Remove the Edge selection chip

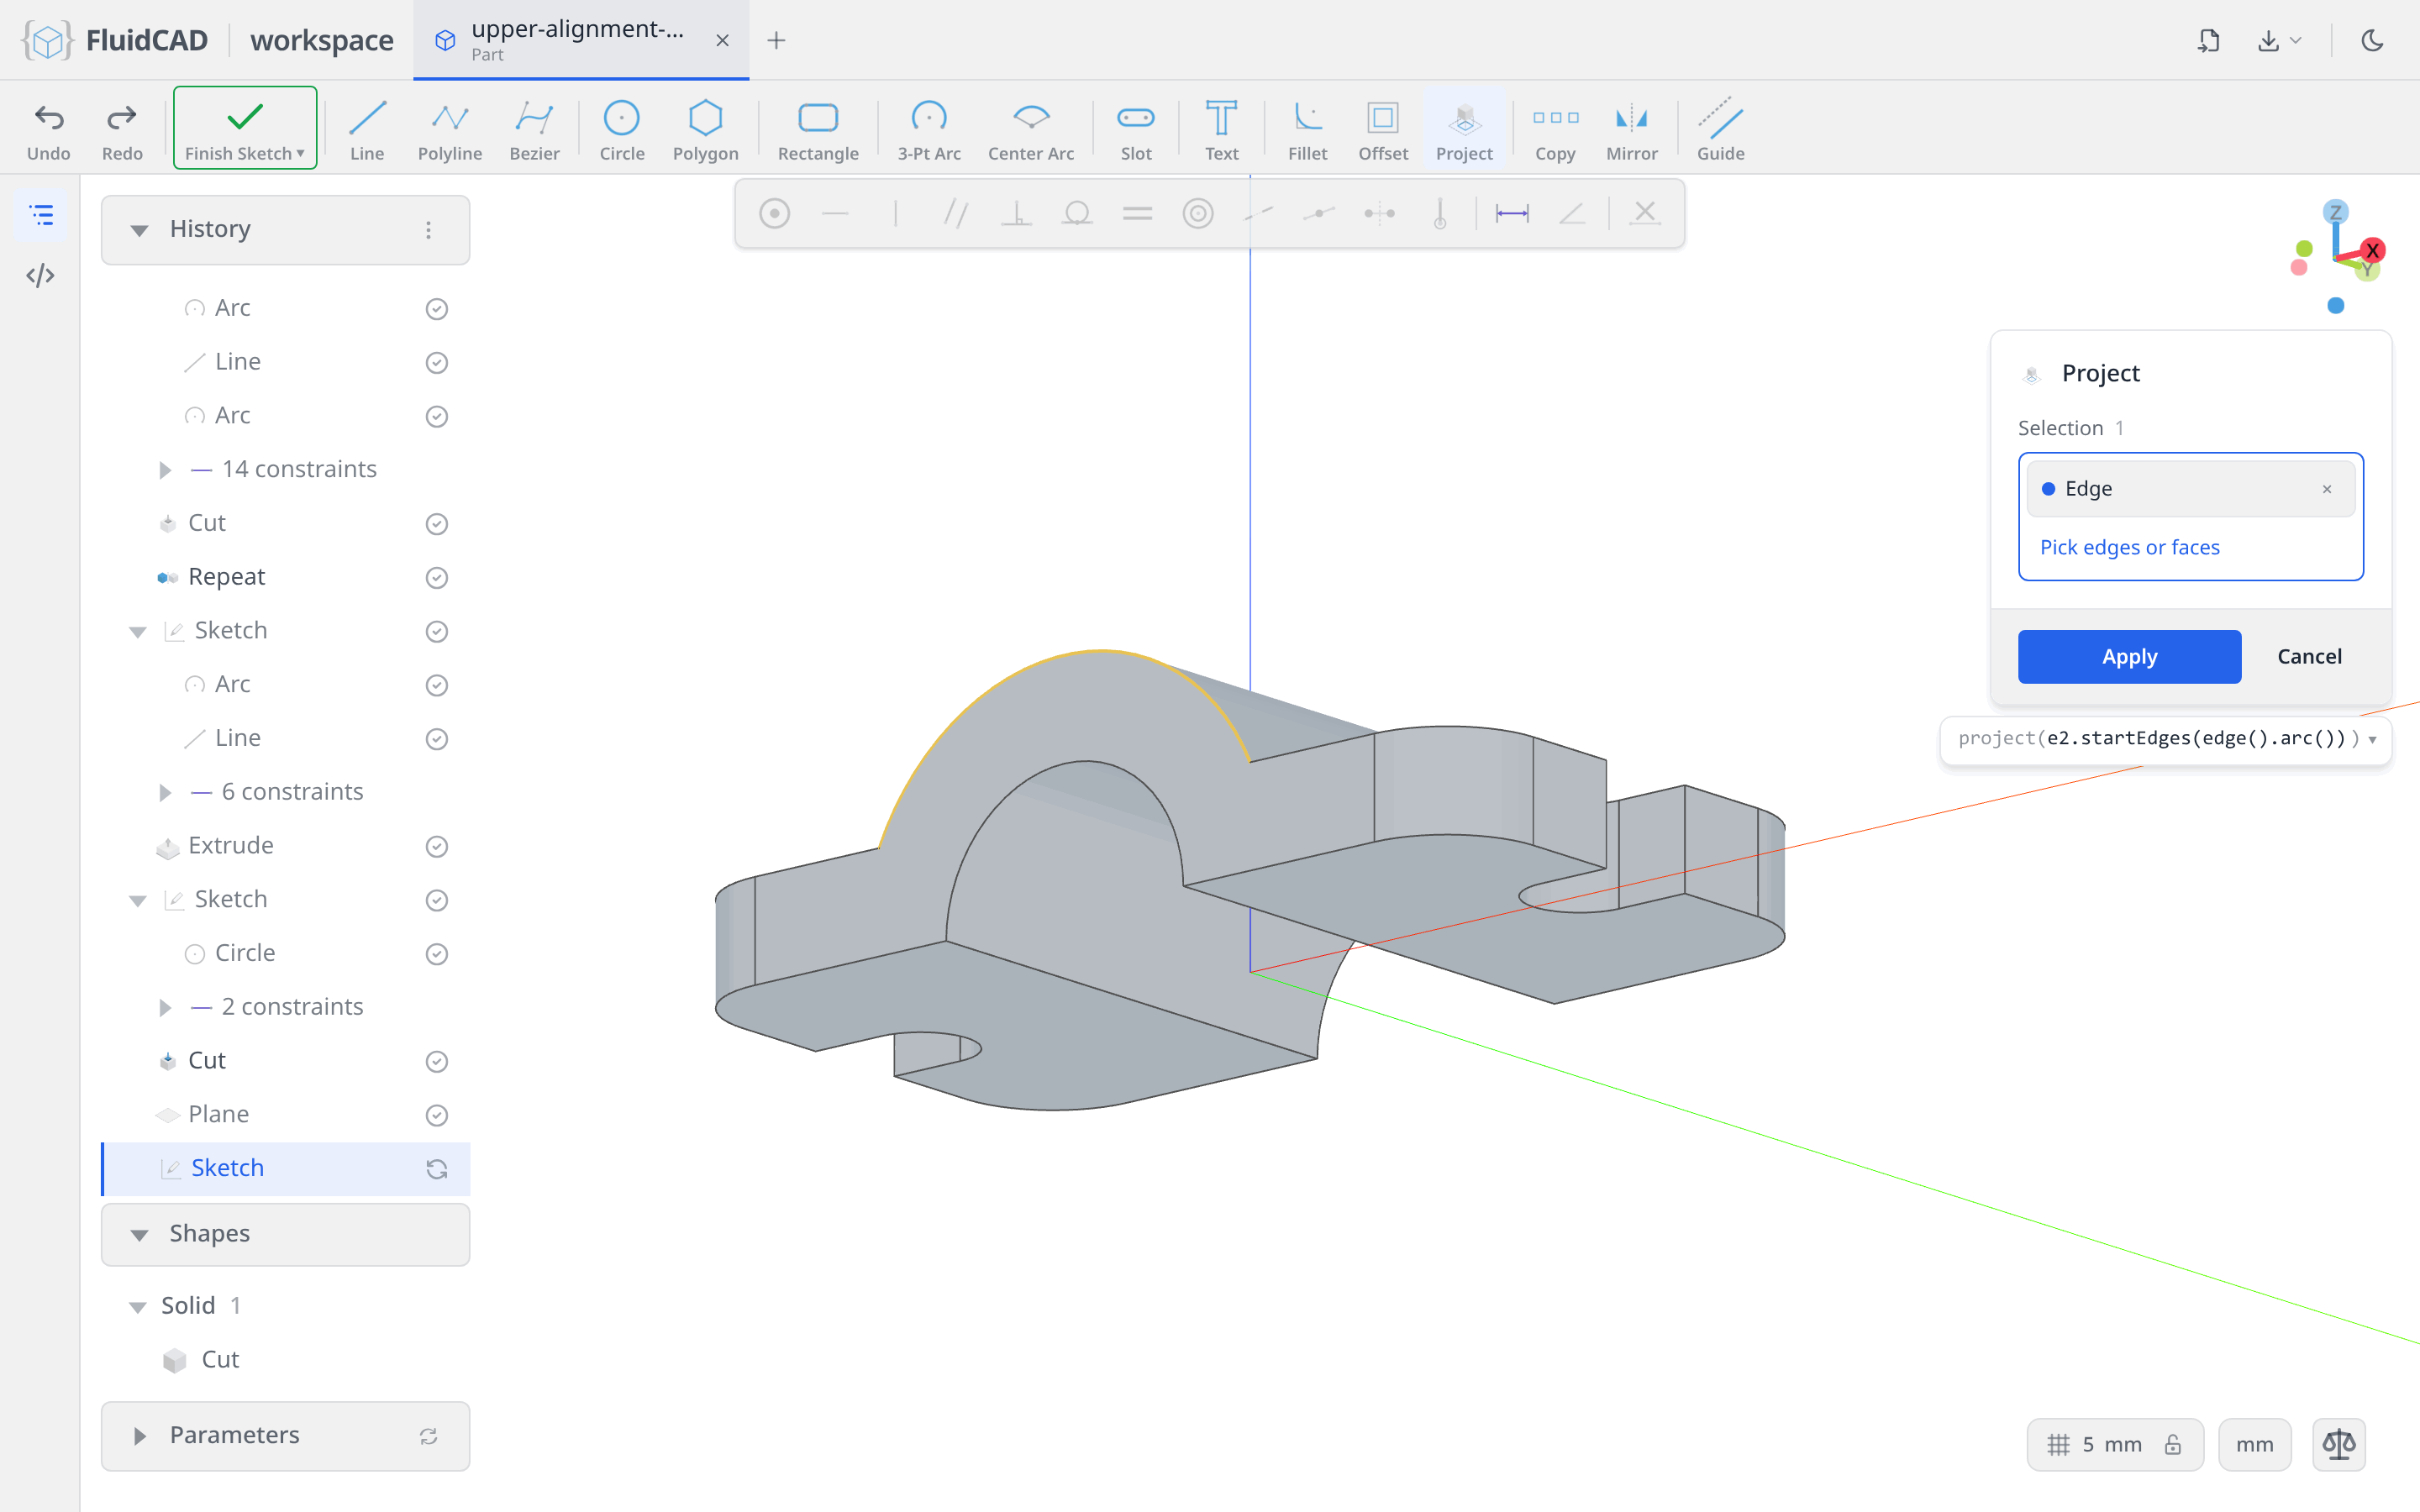click(2326, 489)
